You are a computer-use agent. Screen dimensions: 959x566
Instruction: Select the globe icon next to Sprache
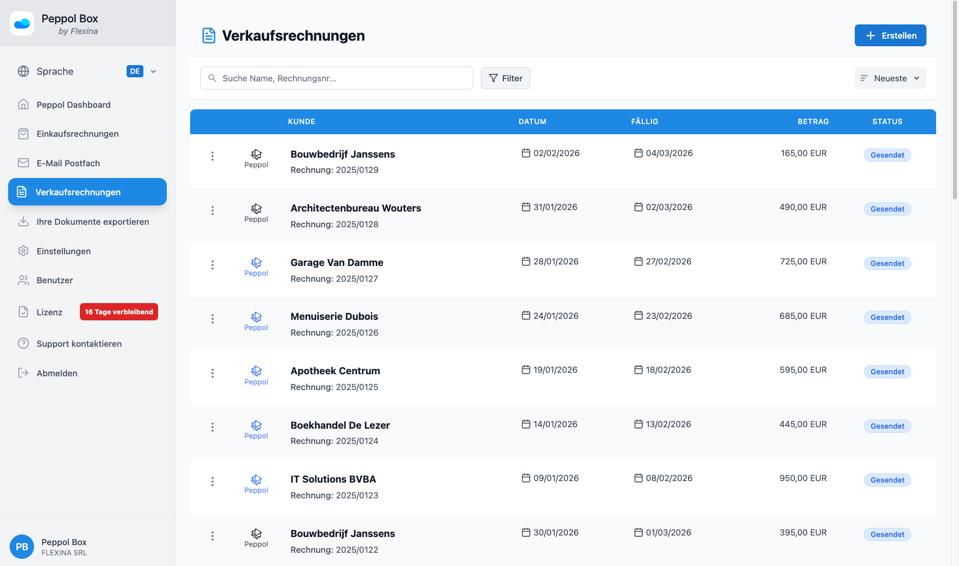23,71
